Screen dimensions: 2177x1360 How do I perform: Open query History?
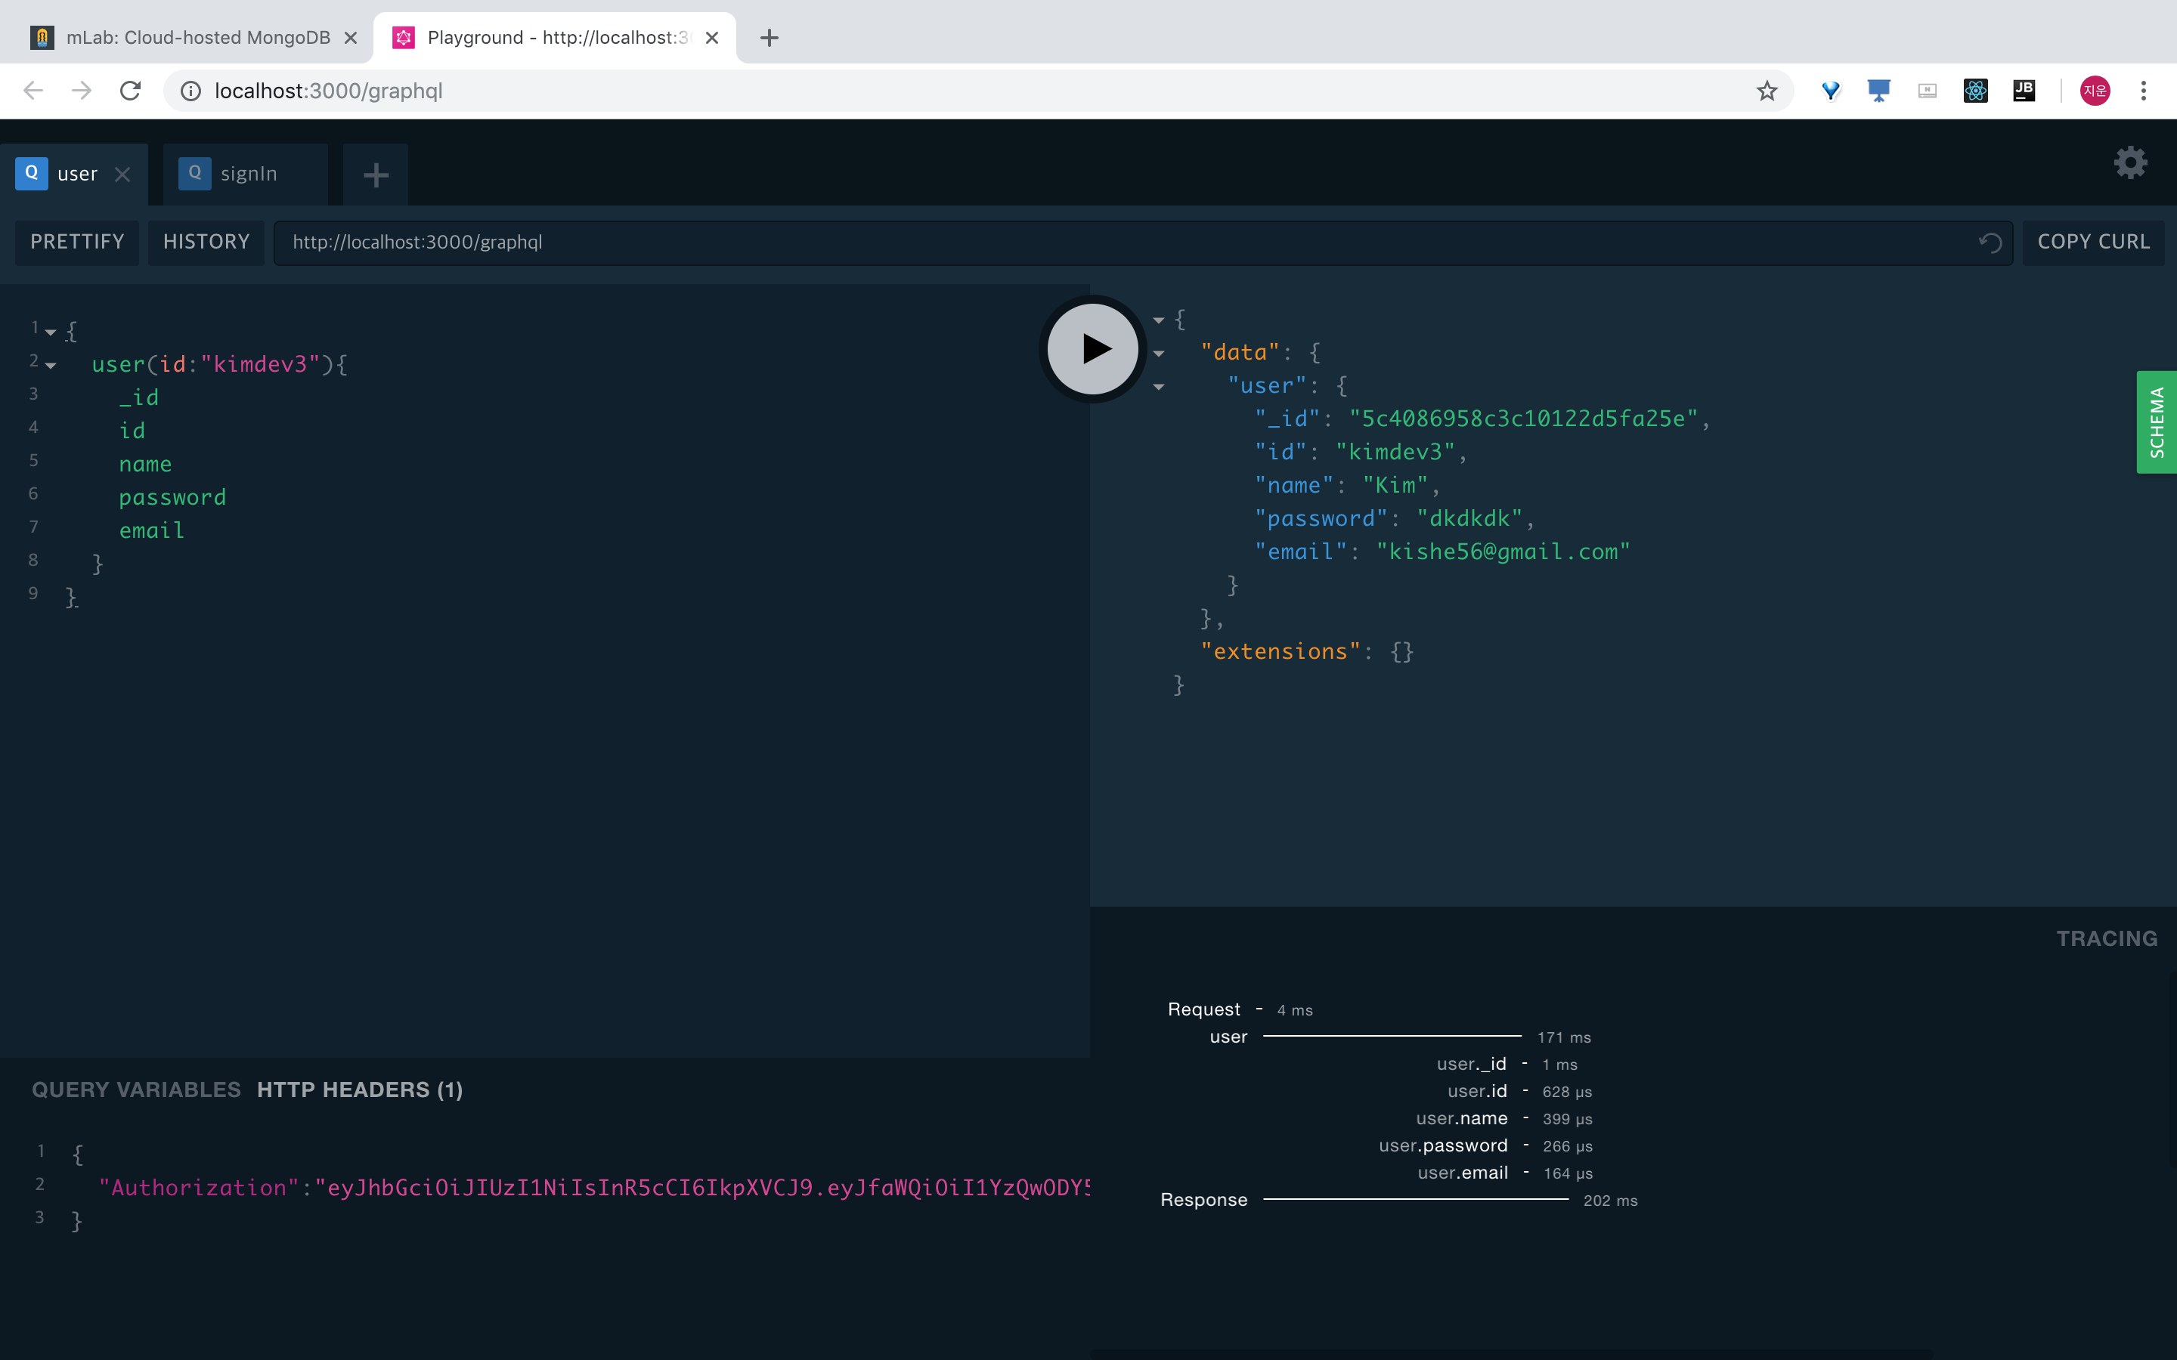point(206,242)
